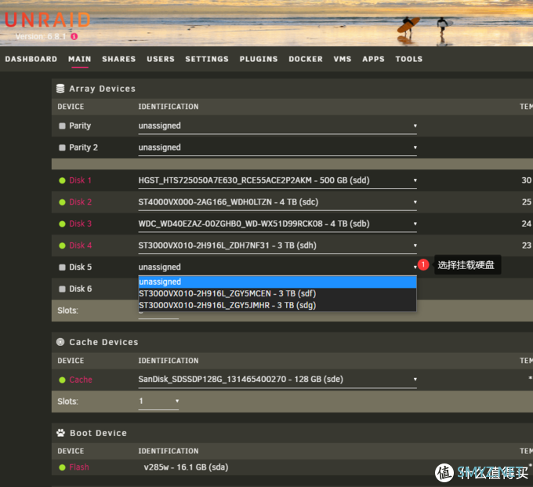Click the version info icon beside 6.8.1
Viewport: 533px width, 487px height.
click(x=74, y=36)
